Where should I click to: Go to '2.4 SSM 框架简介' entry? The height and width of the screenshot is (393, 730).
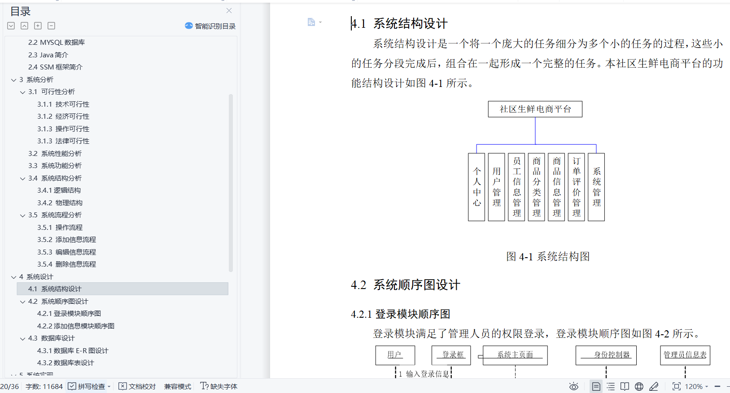(55, 67)
